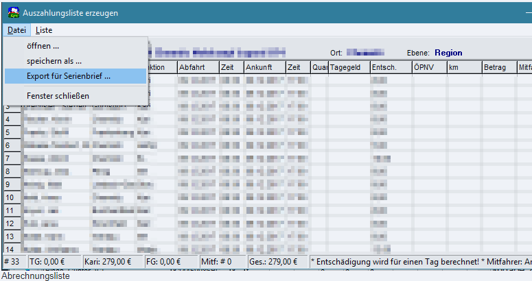The image size is (532, 281).
Task: Open the Datei menu
Action: coord(16,30)
